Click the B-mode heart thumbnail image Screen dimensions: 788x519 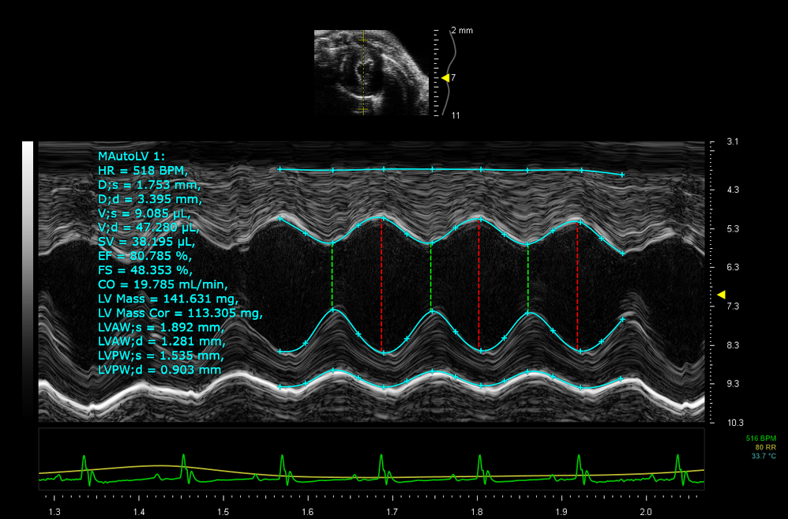point(371,73)
